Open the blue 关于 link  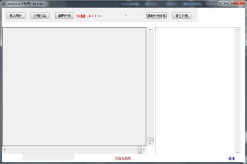coord(232,159)
